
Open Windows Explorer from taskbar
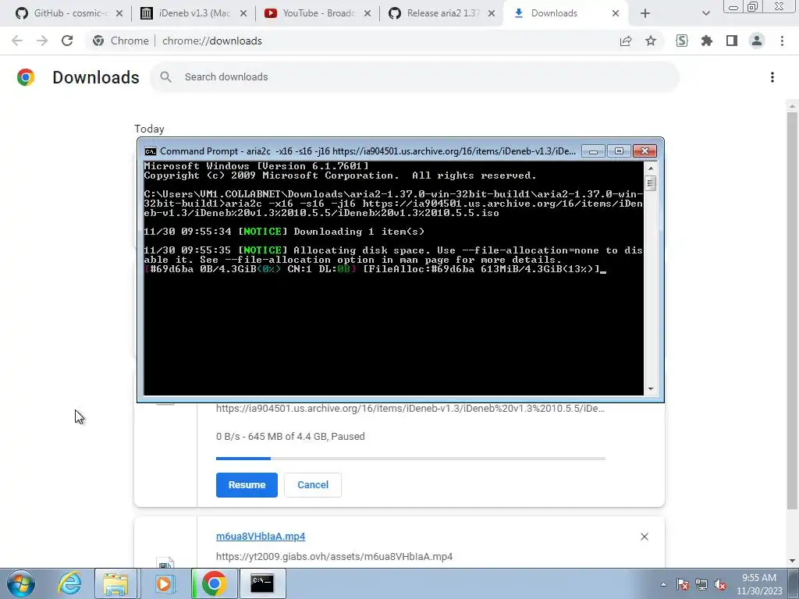(x=115, y=583)
